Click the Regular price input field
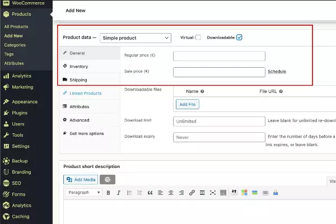This screenshot has width=336, height=224. point(219,56)
